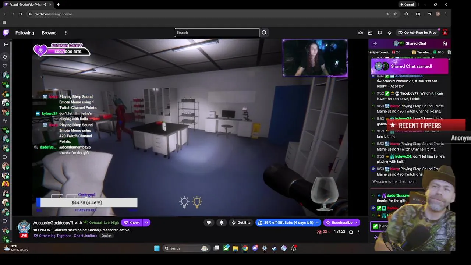Open Twitch more options next to Browse

(66, 33)
